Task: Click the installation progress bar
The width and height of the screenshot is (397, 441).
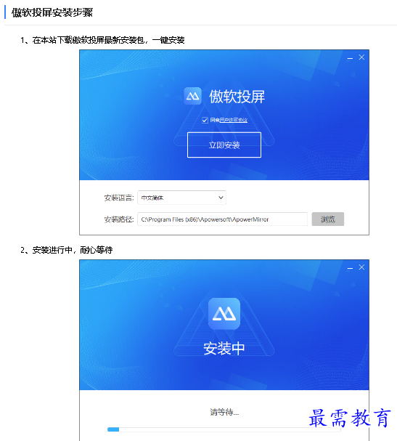Action: 224,429
